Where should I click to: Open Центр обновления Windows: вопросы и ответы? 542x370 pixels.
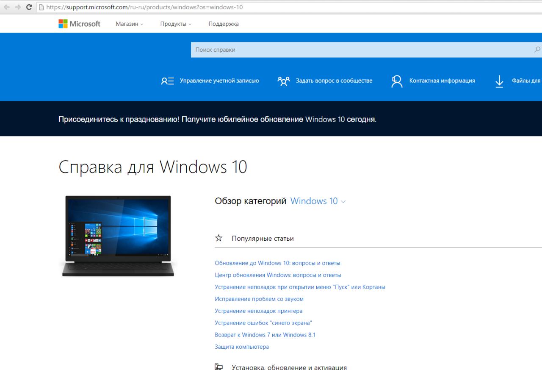(278, 275)
